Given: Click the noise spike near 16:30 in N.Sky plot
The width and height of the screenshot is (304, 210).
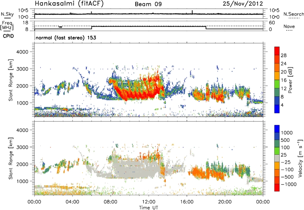Looking at the screenshot, I should 192,12.
